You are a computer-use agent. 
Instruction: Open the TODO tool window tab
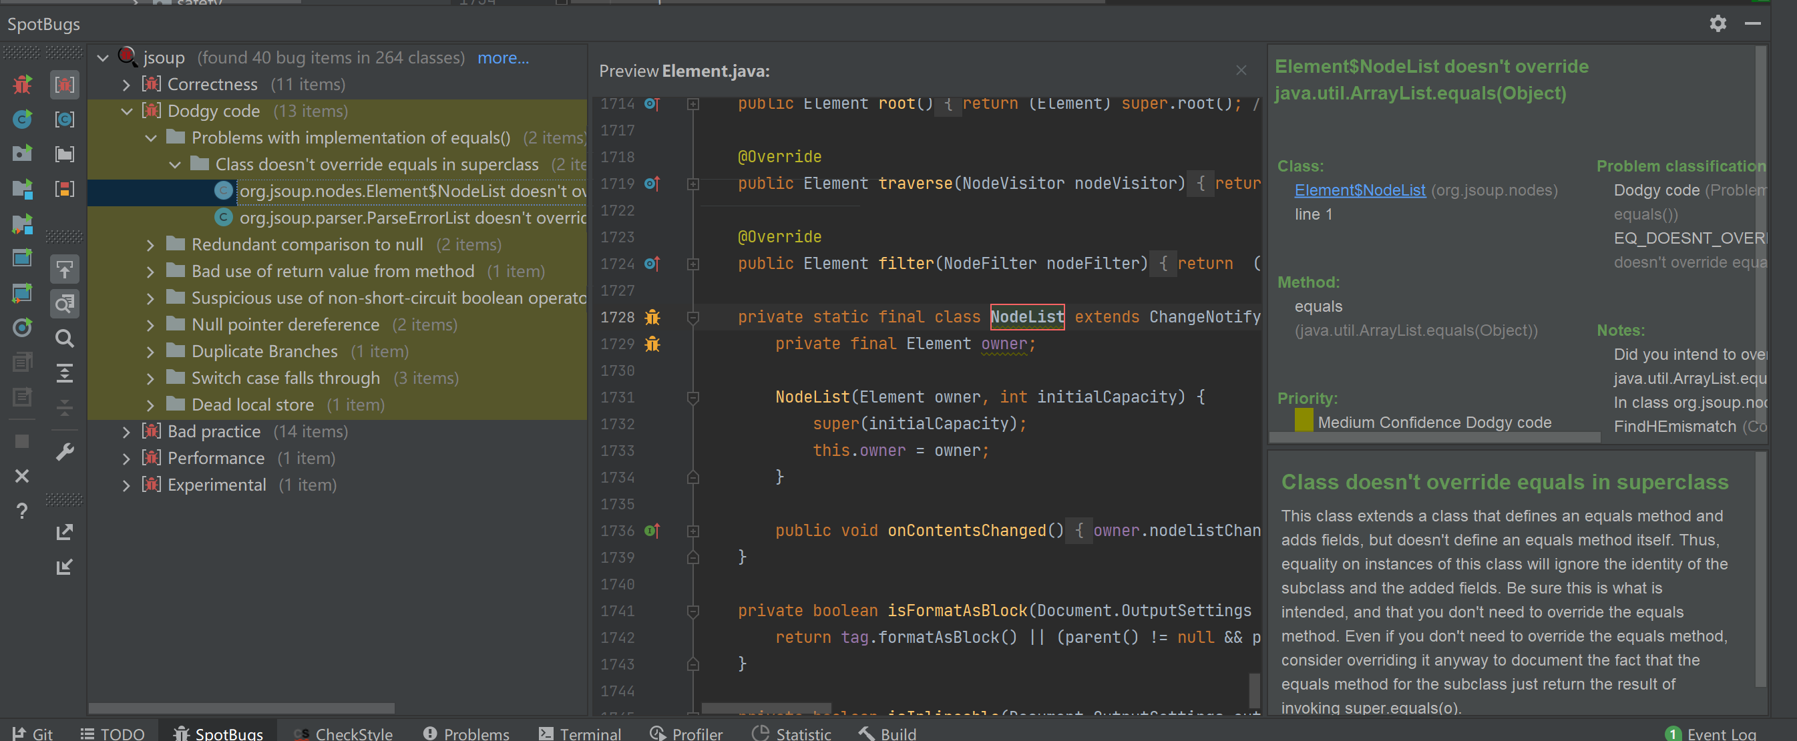112,734
